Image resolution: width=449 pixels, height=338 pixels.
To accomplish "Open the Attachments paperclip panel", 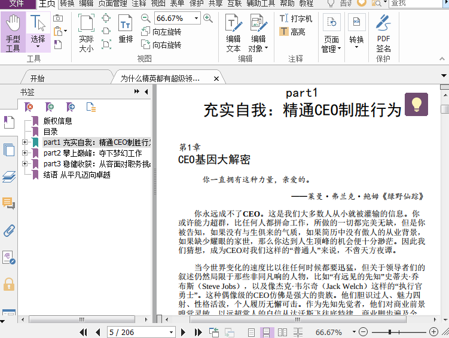I will point(9,230).
